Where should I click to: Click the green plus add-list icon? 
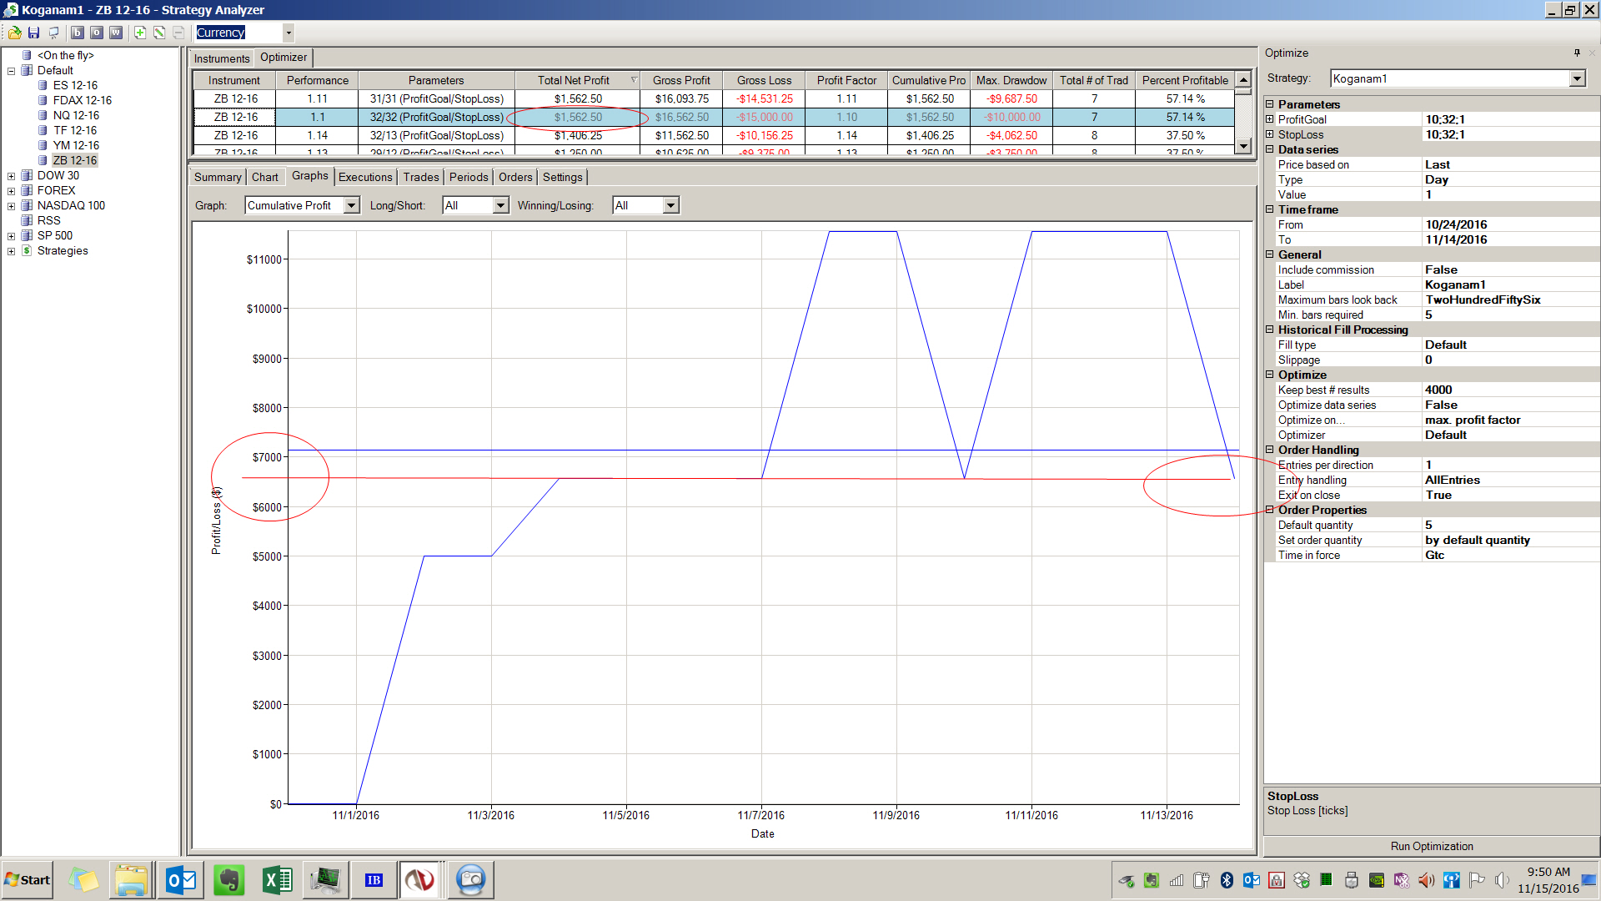140,33
